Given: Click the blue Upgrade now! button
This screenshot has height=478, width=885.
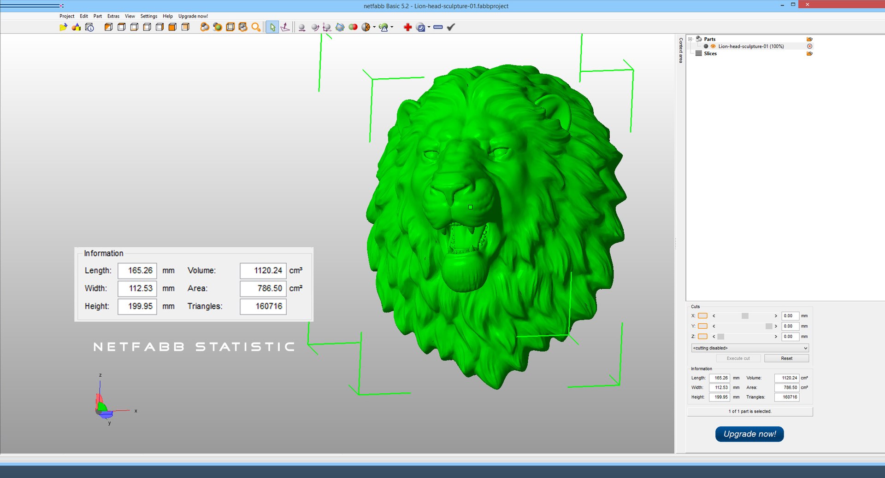Looking at the screenshot, I should coord(749,434).
